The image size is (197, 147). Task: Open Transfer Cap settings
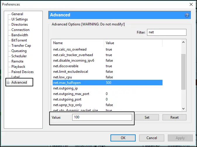point(21,46)
